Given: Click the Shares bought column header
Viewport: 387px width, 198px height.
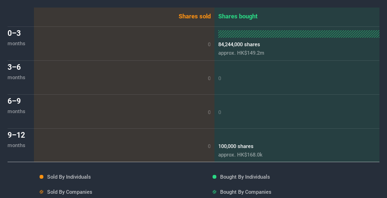Looking at the screenshot, I should pos(238,16).
